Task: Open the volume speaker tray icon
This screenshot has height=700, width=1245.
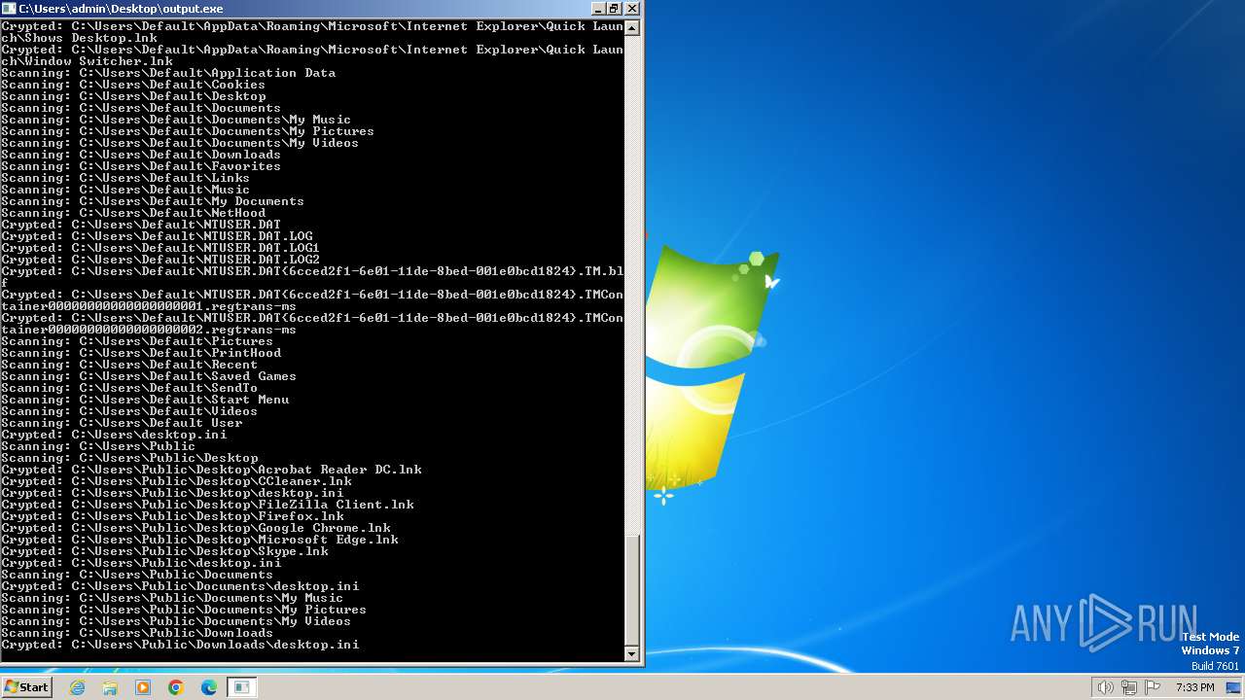Action: (1105, 687)
